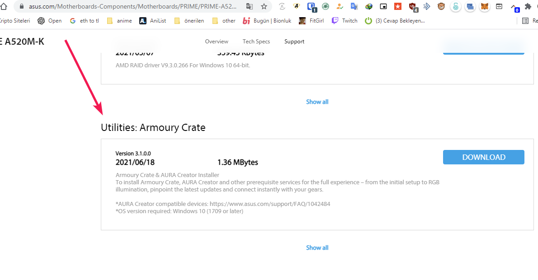Open the Twitch bookmark

click(x=345, y=21)
